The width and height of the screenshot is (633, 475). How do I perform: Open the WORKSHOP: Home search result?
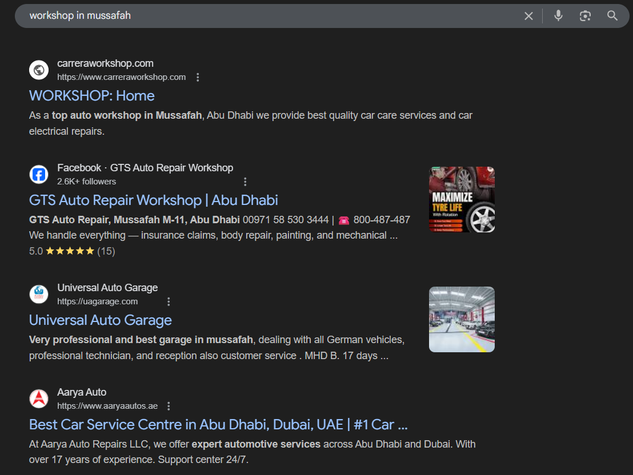click(x=91, y=95)
